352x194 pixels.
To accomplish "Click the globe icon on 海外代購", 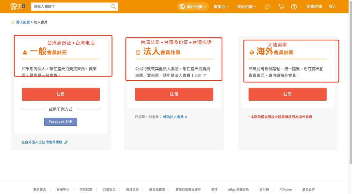I will point(182,6).
